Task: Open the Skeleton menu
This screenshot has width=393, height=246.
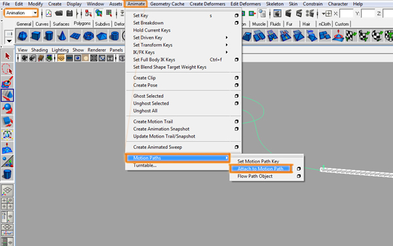Action: pos(274,4)
